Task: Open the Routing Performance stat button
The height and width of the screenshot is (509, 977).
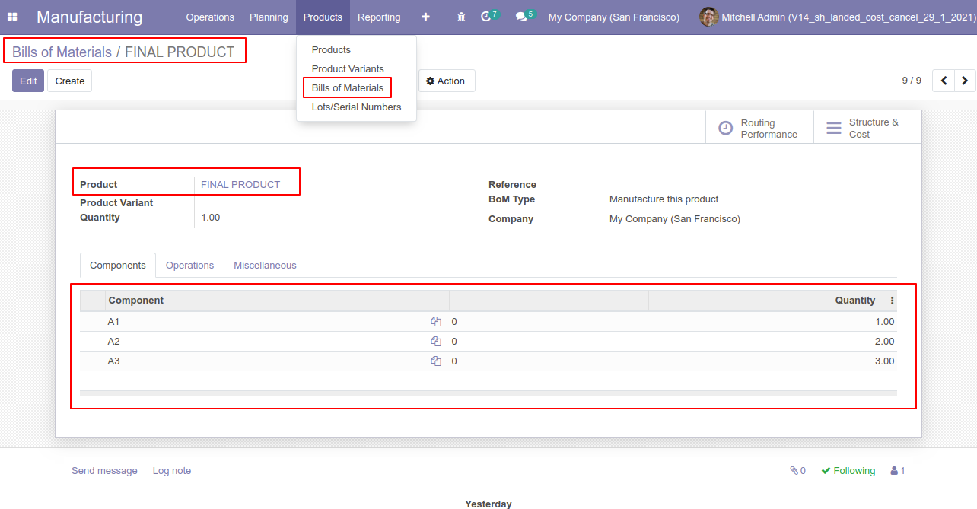Action: (x=759, y=129)
